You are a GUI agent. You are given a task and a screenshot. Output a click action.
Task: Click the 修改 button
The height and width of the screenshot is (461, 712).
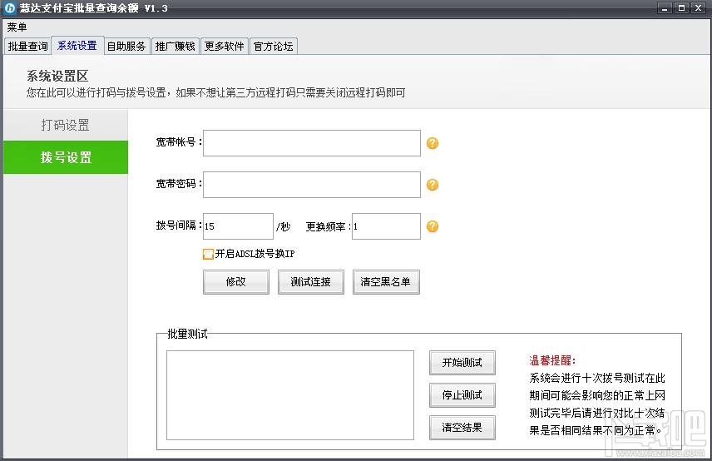[236, 282]
